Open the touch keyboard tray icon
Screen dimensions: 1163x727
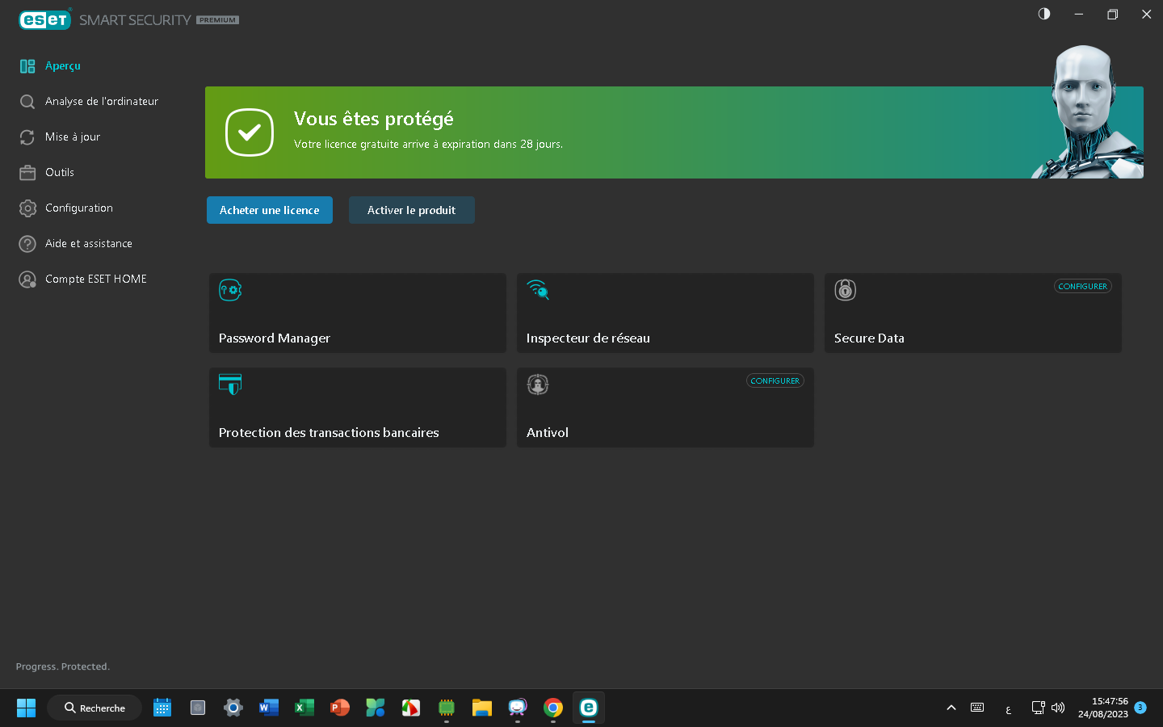point(977,708)
